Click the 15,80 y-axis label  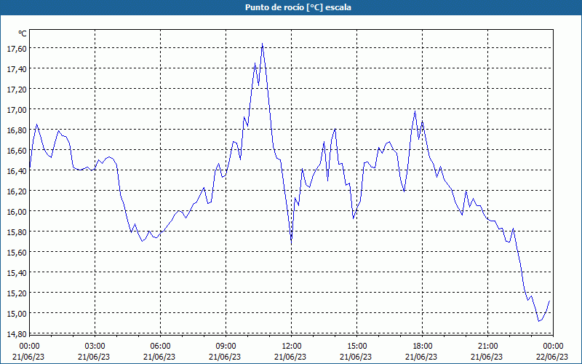click(17, 232)
